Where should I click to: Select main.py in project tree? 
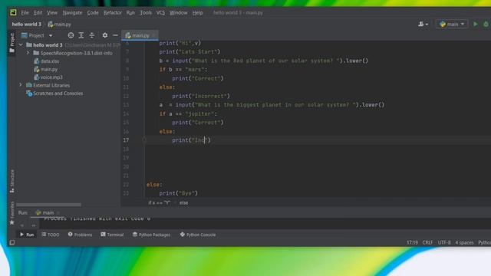click(x=46, y=69)
